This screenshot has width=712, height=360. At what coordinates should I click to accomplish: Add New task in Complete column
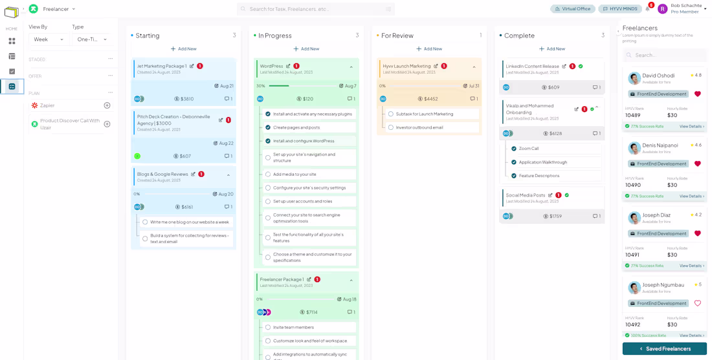click(x=552, y=48)
